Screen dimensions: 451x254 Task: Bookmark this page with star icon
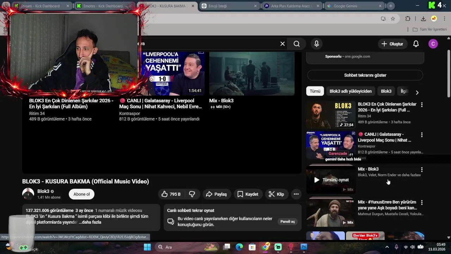tap(393, 19)
